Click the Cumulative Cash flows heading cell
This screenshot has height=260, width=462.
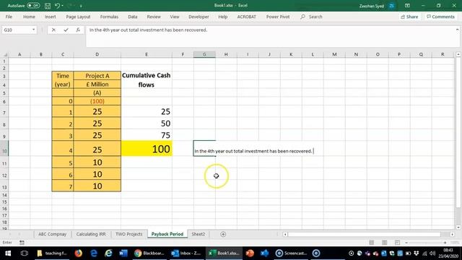pos(146,80)
